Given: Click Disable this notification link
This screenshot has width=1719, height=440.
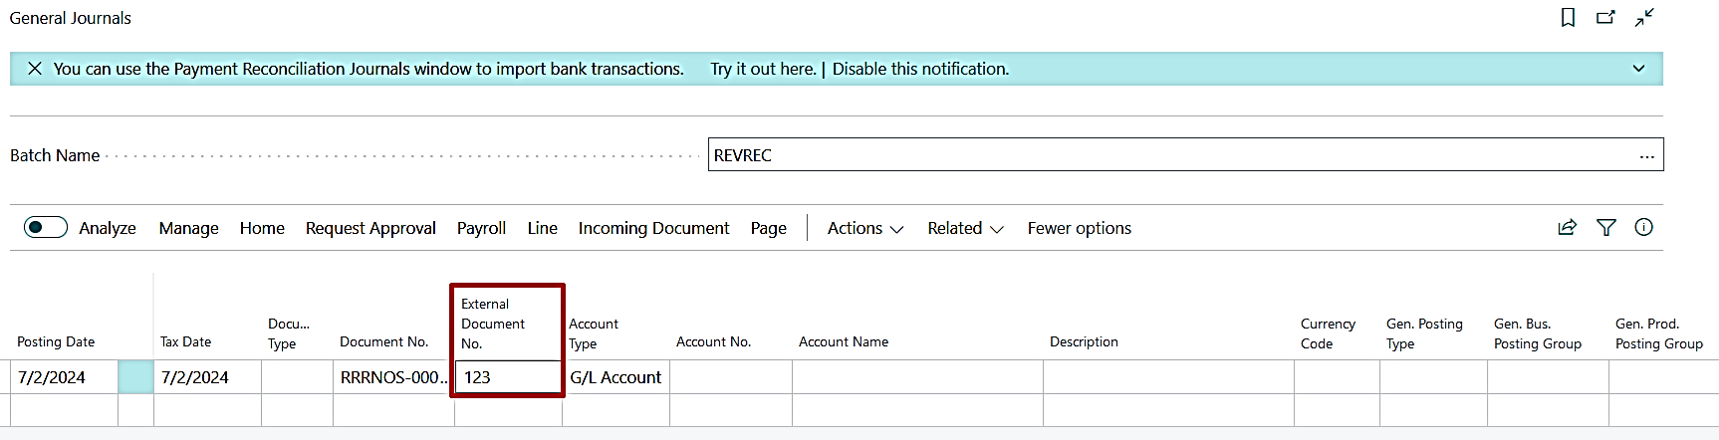Looking at the screenshot, I should (x=920, y=69).
